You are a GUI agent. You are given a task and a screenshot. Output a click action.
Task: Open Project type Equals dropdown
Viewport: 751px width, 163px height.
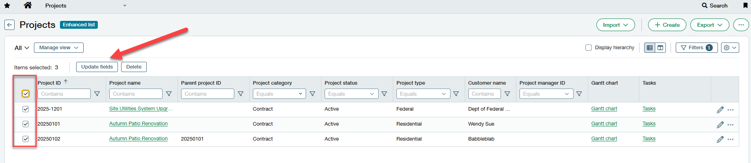coord(423,94)
